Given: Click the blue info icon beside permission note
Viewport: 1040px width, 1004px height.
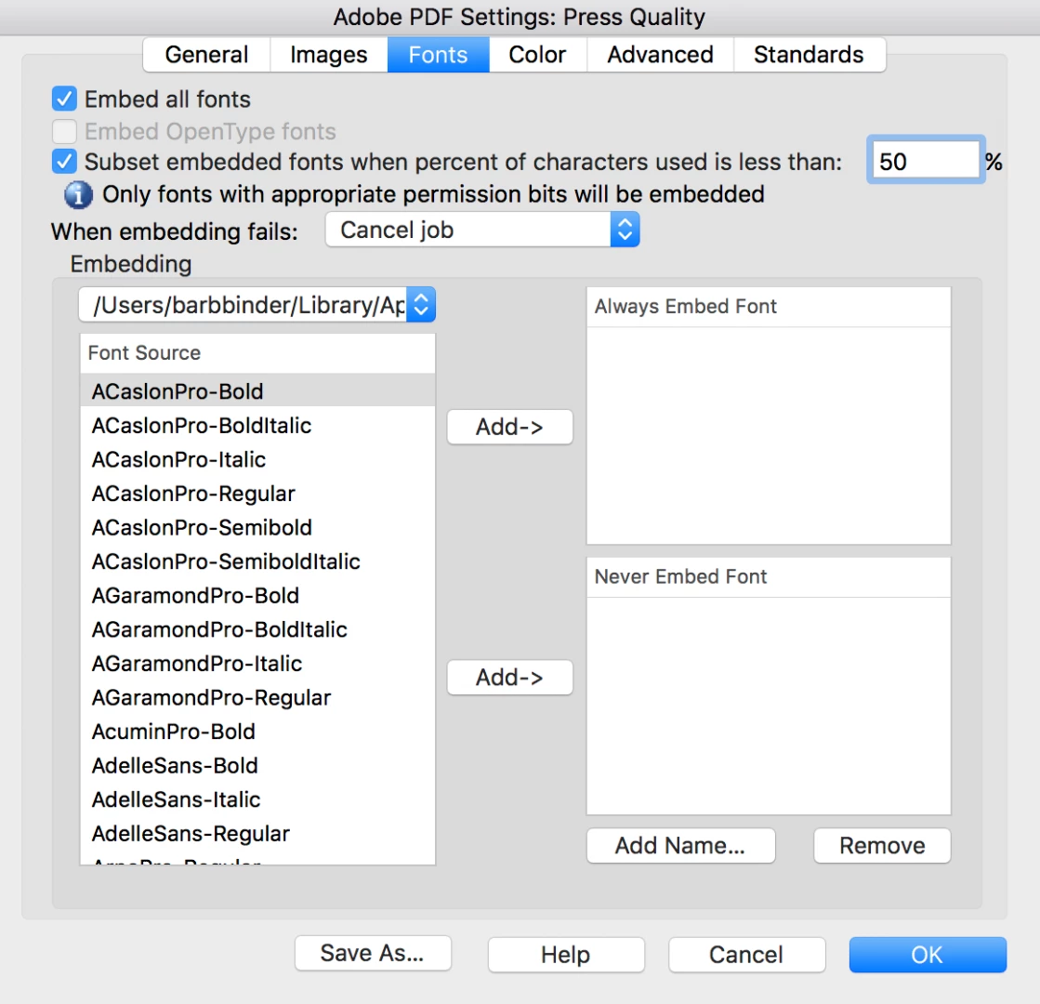Looking at the screenshot, I should pyautogui.click(x=78, y=195).
